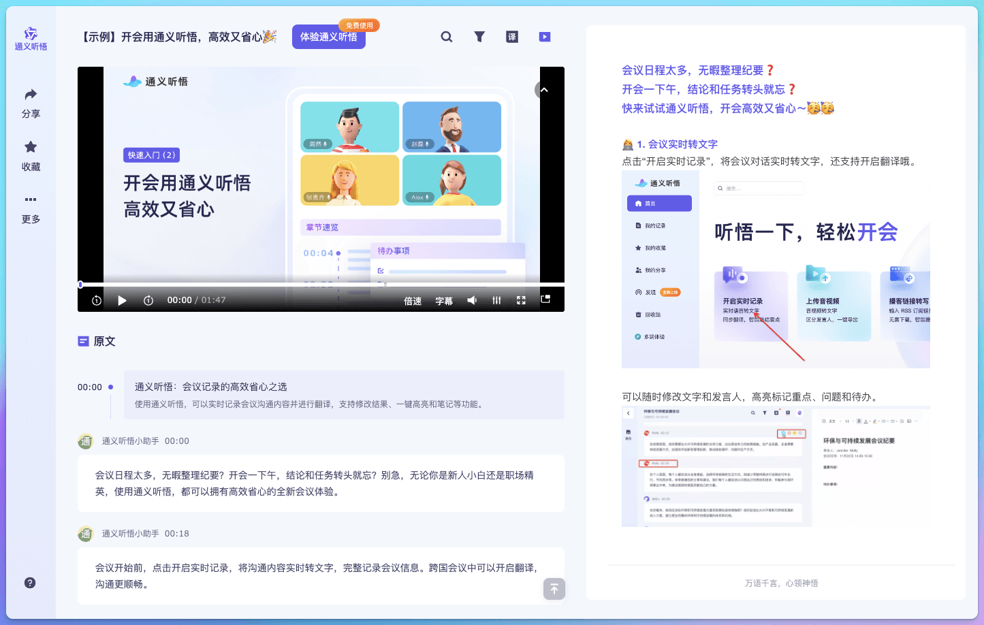Click the 00:00 chapter timestamp

coord(89,387)
